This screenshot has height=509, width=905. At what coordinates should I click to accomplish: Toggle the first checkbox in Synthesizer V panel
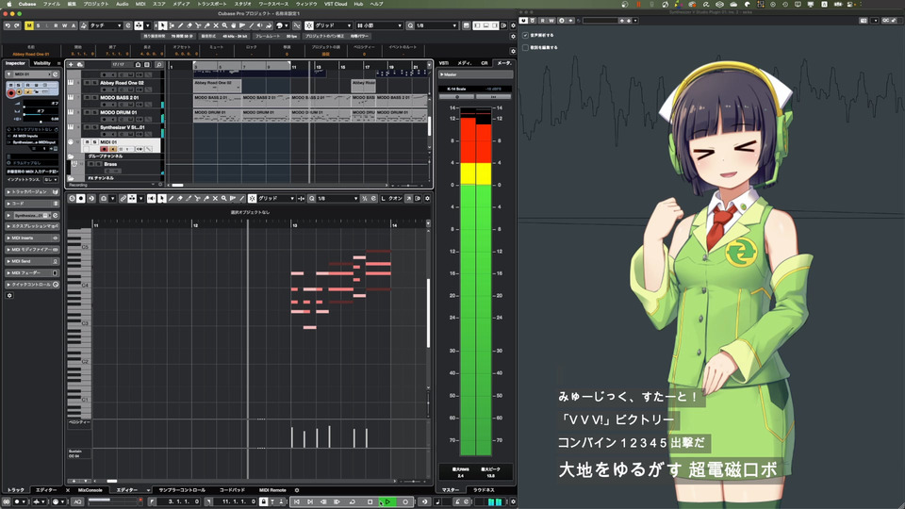coord(525,35)
